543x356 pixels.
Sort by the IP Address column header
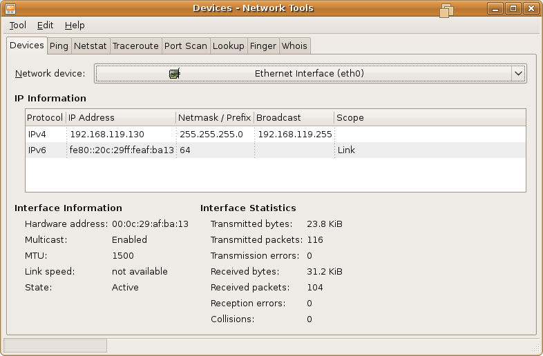tap(121, 117)
